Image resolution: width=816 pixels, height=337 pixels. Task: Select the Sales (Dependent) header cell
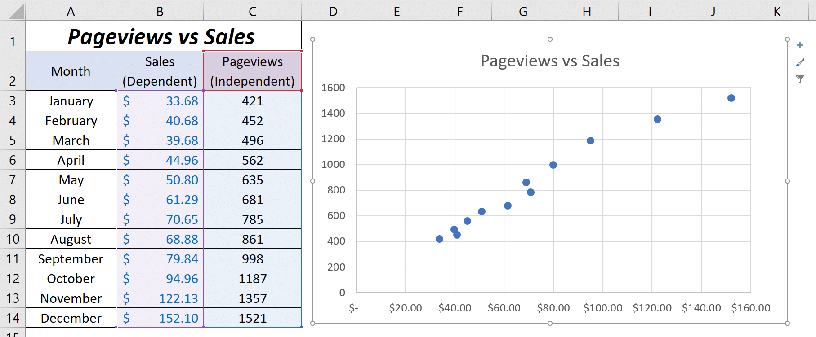160,71
